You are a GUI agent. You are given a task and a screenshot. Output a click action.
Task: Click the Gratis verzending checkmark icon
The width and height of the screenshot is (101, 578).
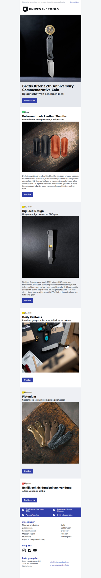[23, 510]
